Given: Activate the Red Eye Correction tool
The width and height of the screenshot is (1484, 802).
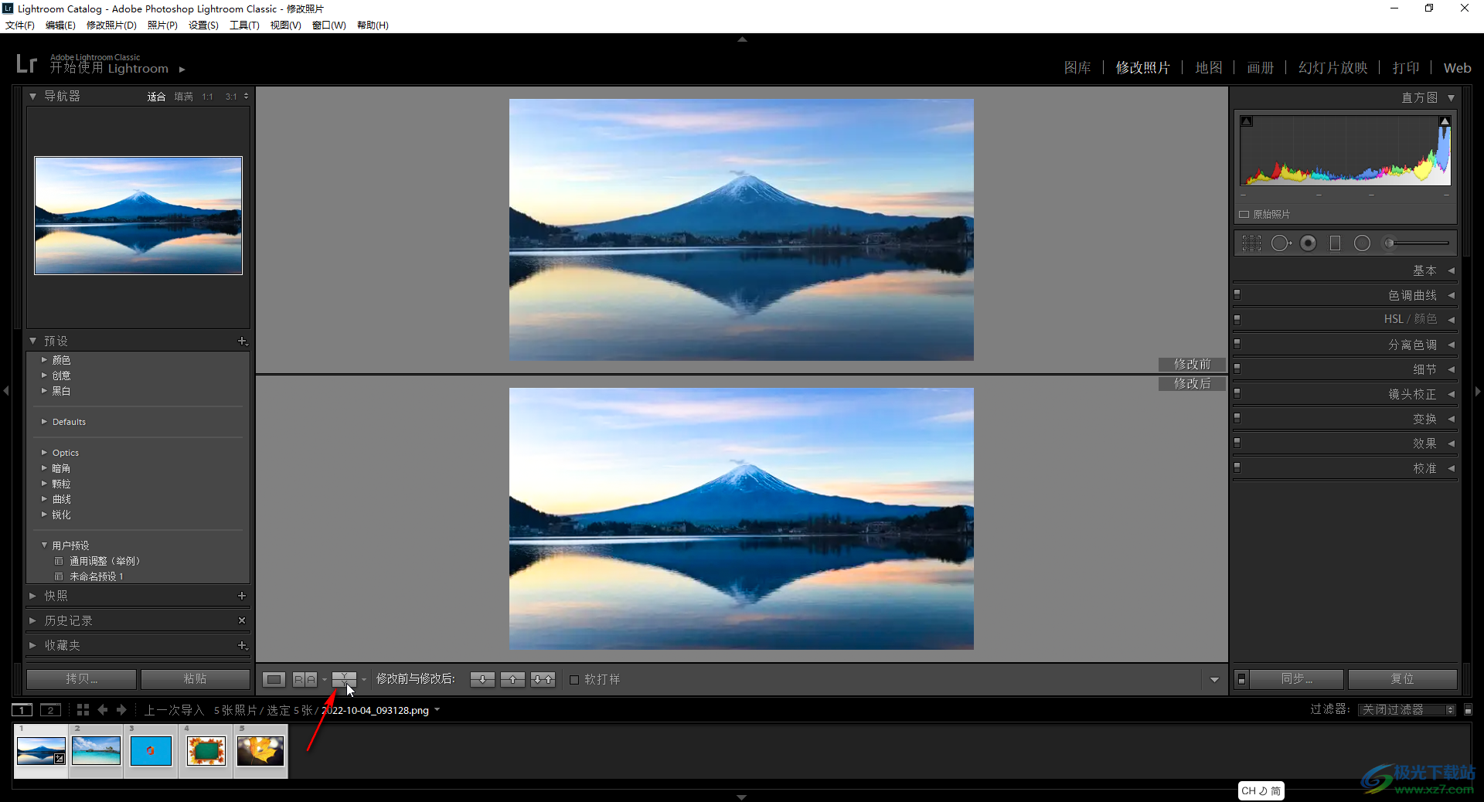Looking at the screenshot, I should click(1308, 243).
